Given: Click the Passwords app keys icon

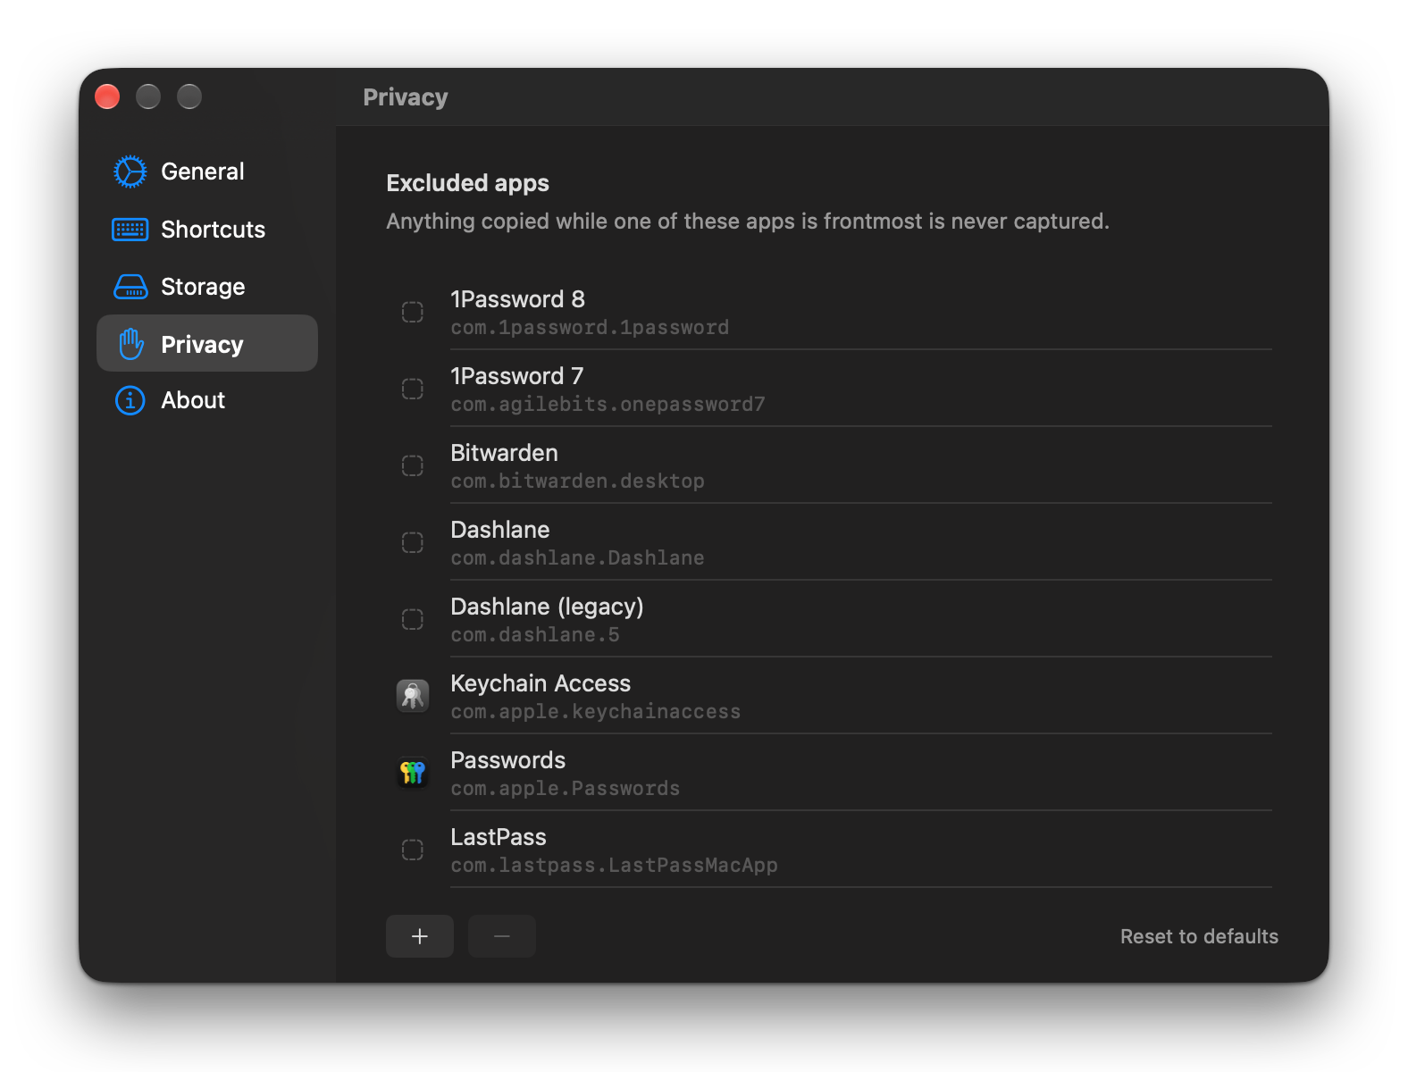Looking at the screenshot, I should (x=413, y=773).
